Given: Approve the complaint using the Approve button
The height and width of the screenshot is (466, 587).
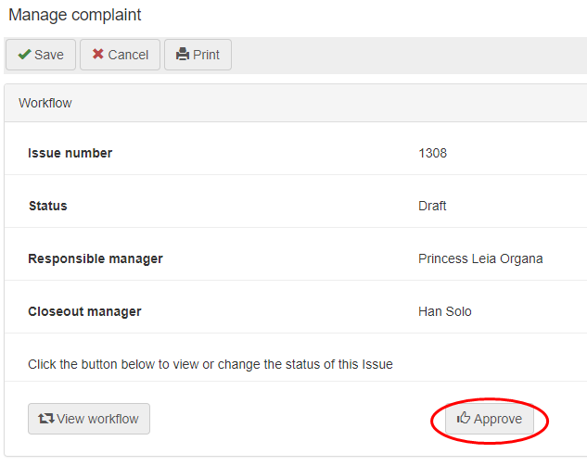Looking at the screenshot, I should 490,419.
